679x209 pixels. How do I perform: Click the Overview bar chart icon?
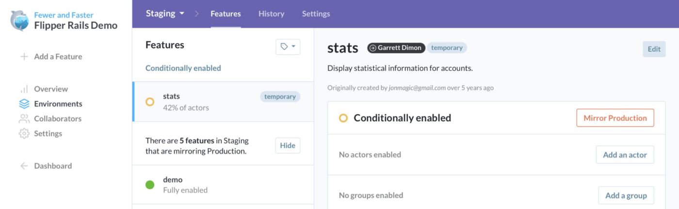tap(24, 89)
